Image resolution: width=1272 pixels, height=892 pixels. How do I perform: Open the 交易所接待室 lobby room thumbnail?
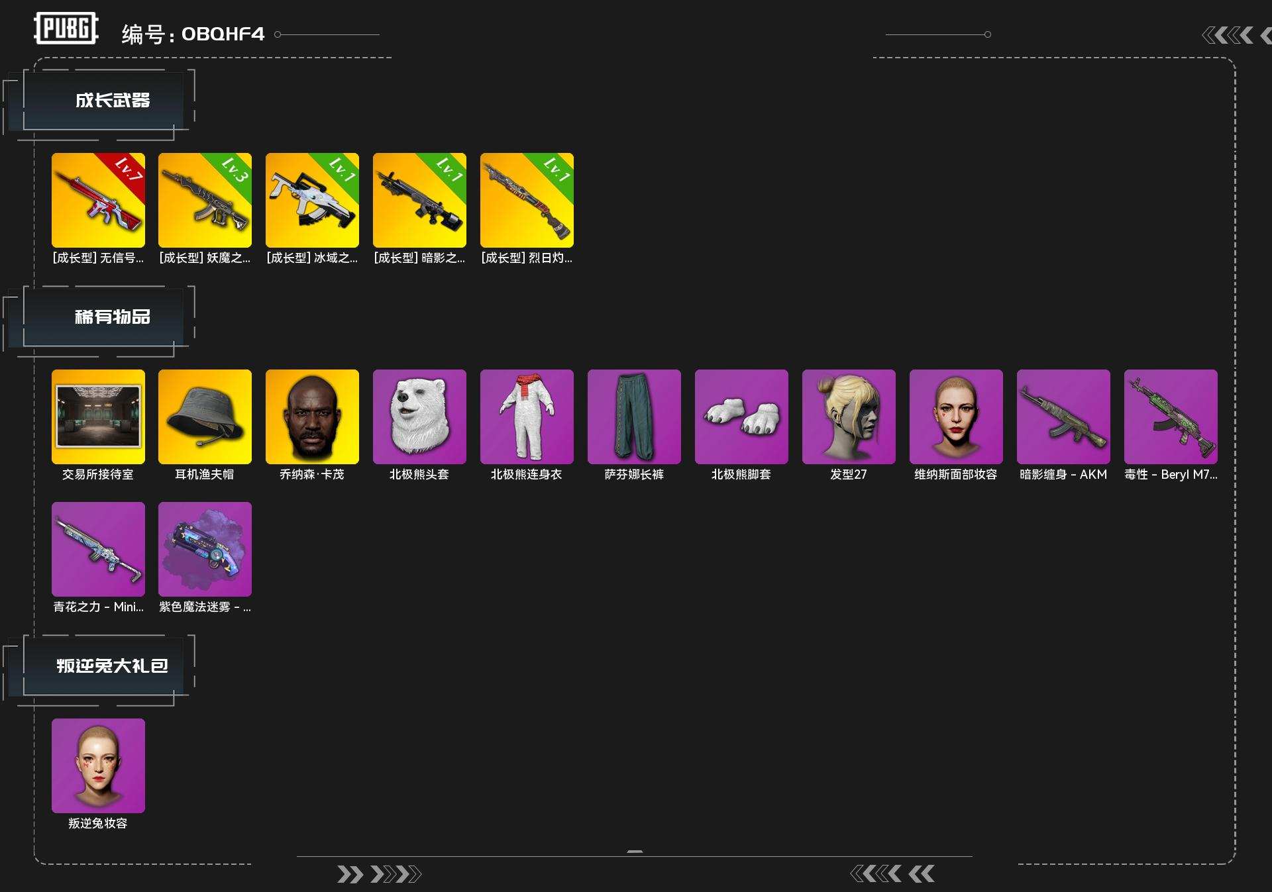[98, 417]
